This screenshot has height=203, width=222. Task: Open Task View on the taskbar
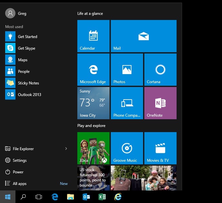[39, 197]
